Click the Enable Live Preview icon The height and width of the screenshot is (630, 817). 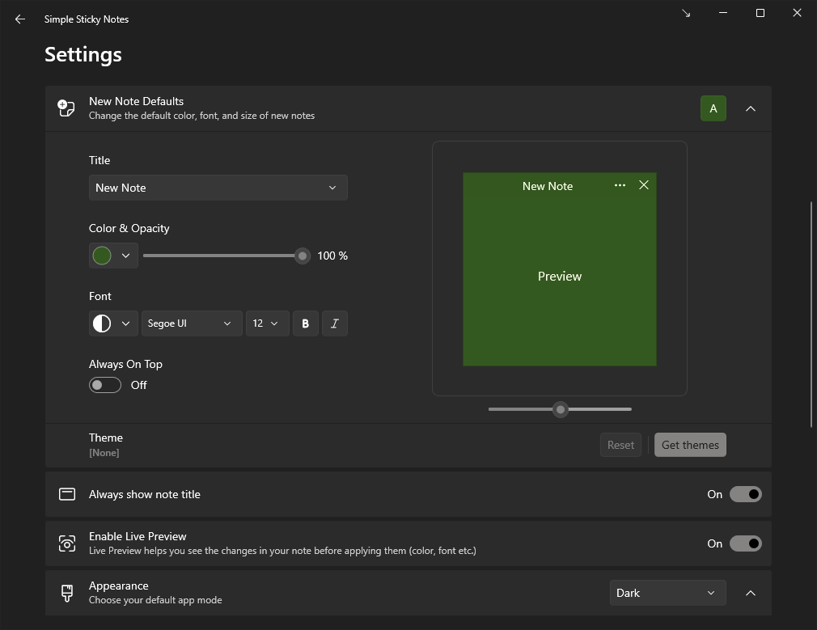(66, 543)
